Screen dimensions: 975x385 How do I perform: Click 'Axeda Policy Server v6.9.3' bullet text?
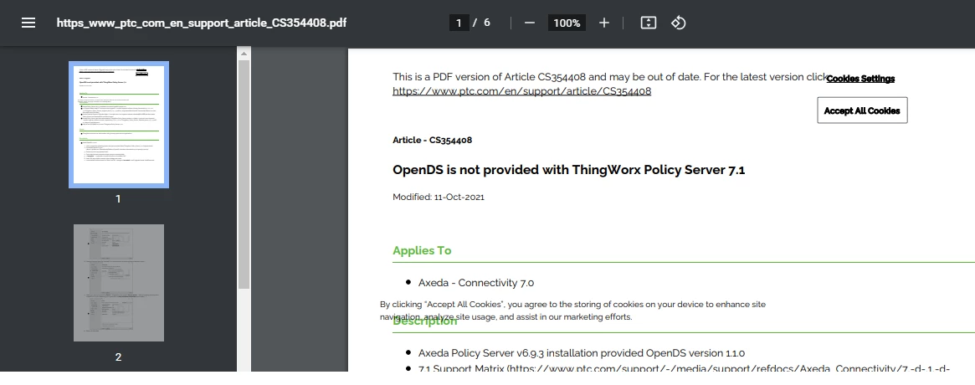(x=582, y=353)
